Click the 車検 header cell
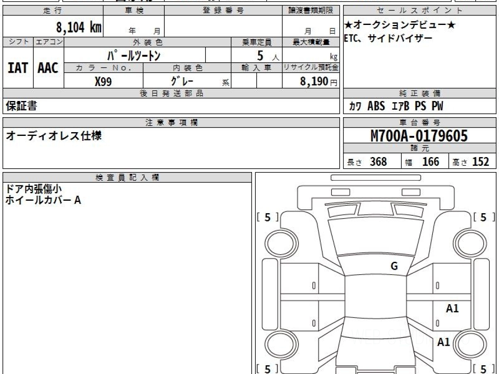This screenshot has height=374, width=499. 134,11
